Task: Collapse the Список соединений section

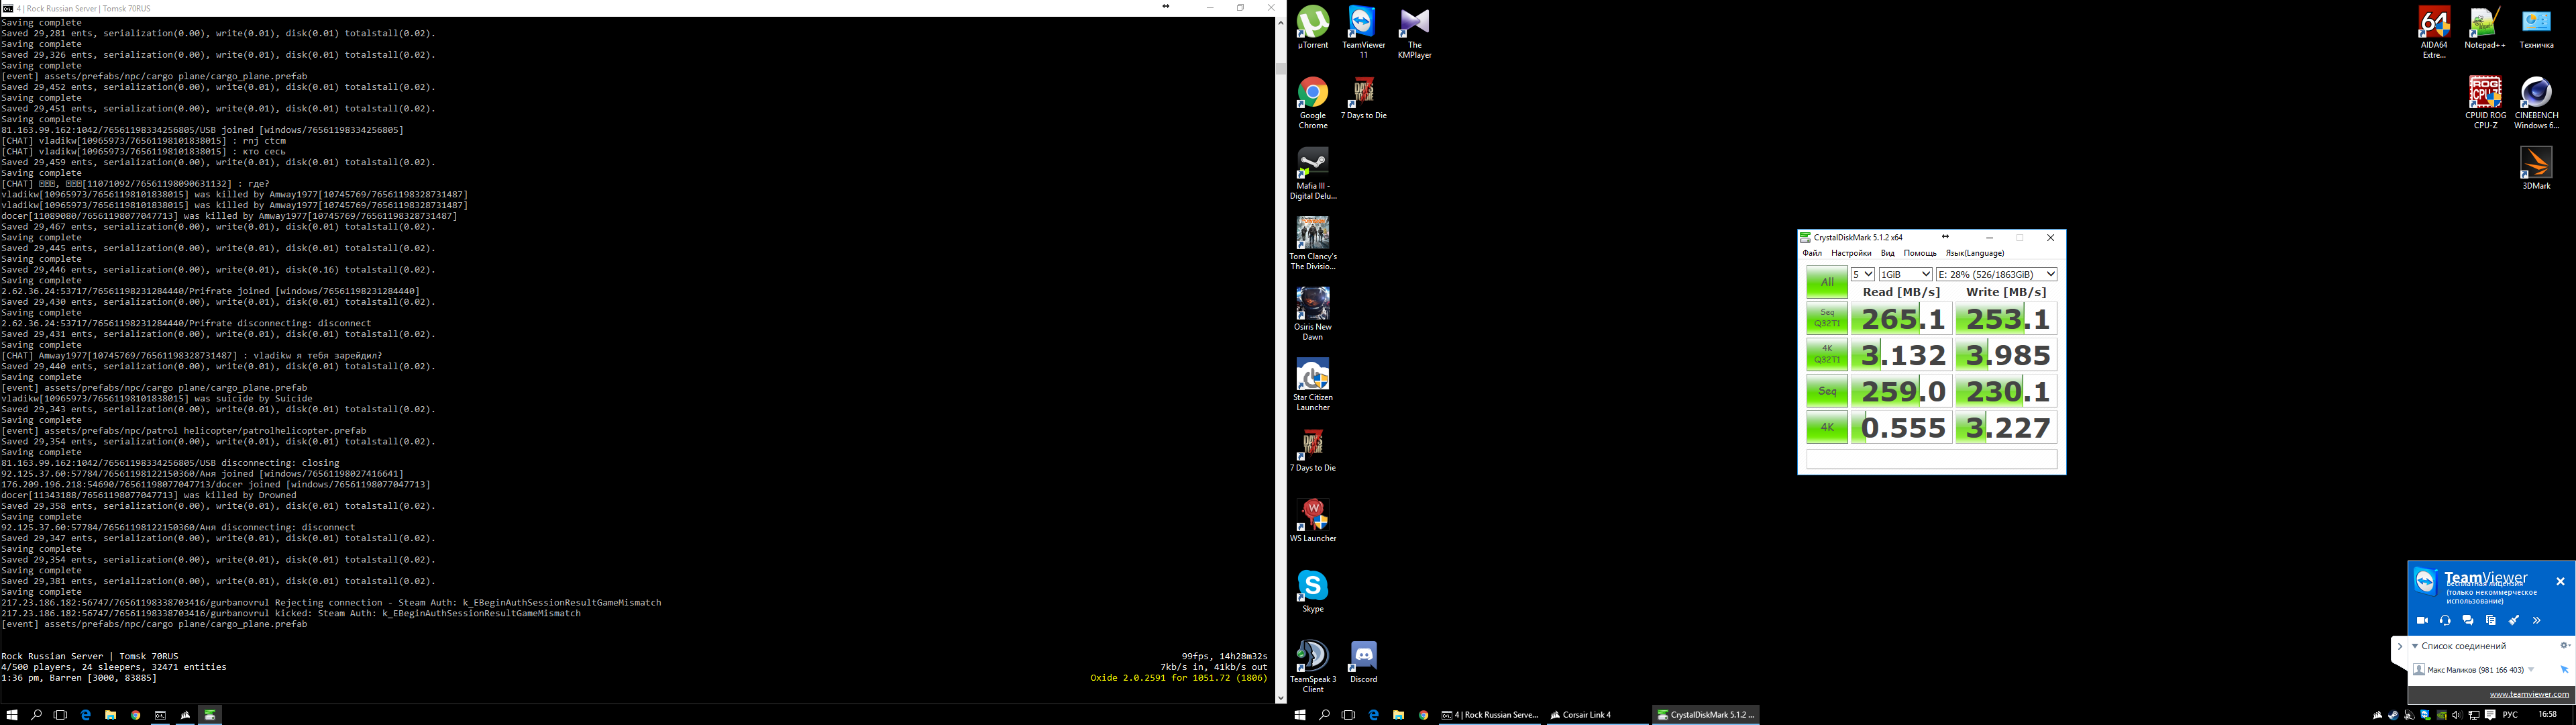Action: point(2414,647)
